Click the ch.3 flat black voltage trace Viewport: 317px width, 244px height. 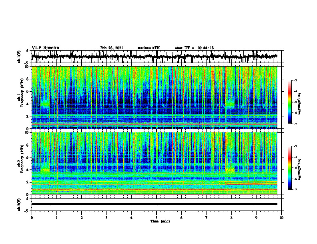(154, 204)
